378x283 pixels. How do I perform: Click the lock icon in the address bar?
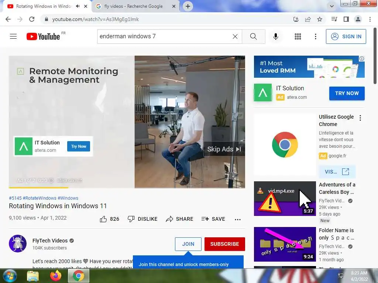(x=47, y=19)
